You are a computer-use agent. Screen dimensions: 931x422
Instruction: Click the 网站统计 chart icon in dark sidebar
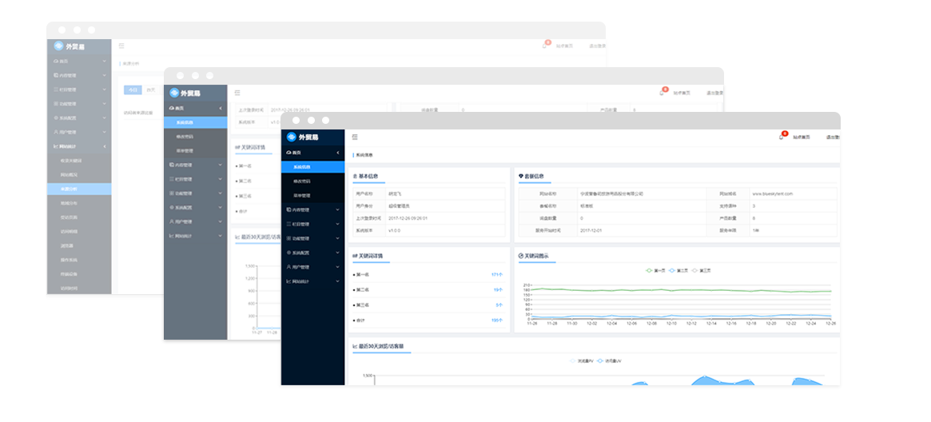pos(288,281)
